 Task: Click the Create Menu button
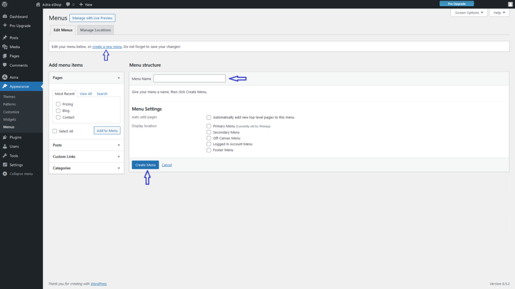[x=145, y=165]
